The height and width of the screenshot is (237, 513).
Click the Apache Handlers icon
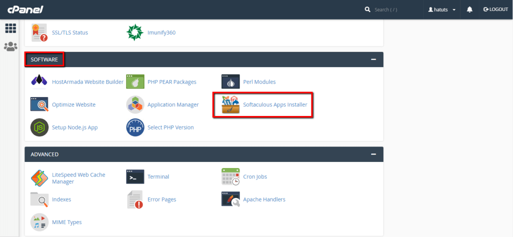230,199
